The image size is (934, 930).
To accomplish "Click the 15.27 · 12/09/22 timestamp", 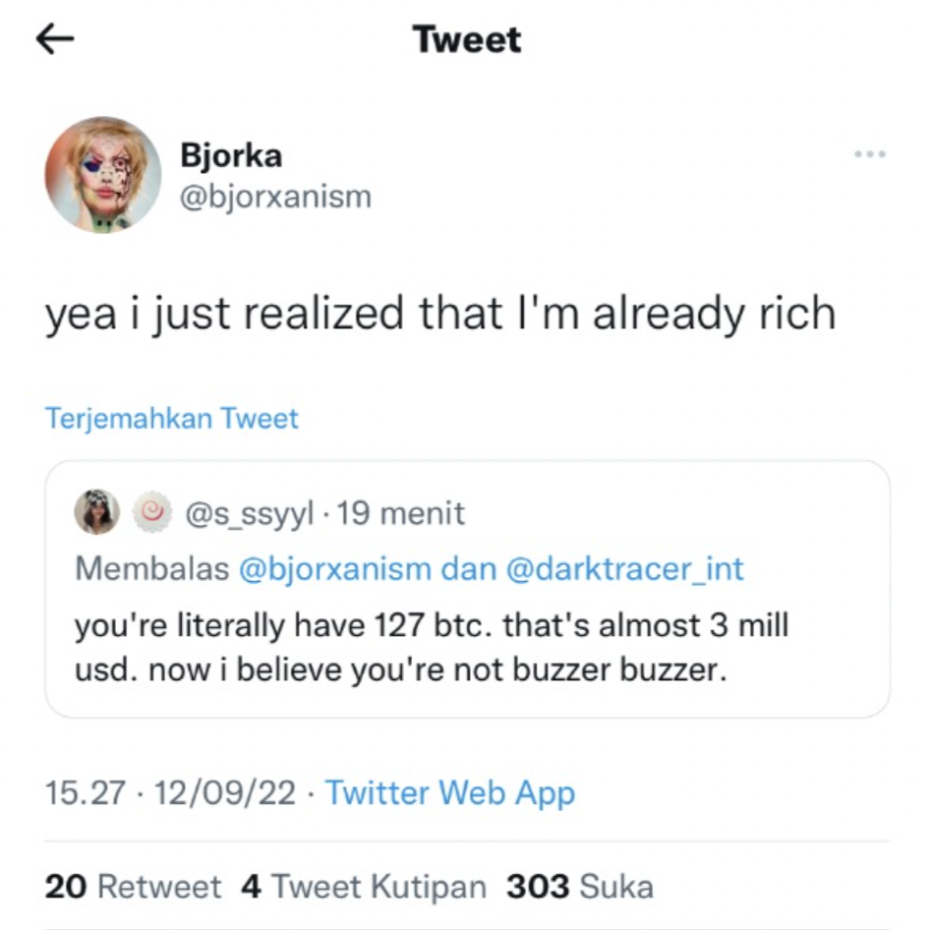I will coord(170,792).
